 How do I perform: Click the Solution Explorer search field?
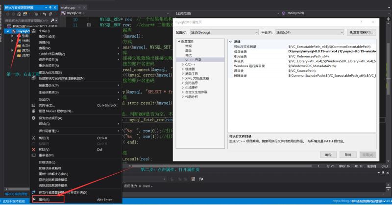click(27, 21)
